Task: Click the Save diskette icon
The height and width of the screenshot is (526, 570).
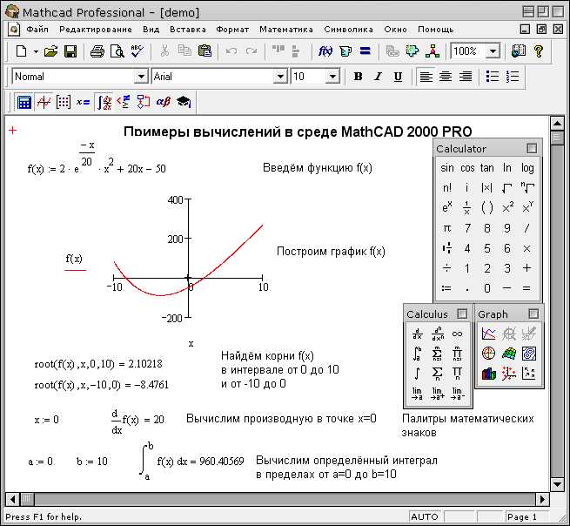Action: [70, 51]
